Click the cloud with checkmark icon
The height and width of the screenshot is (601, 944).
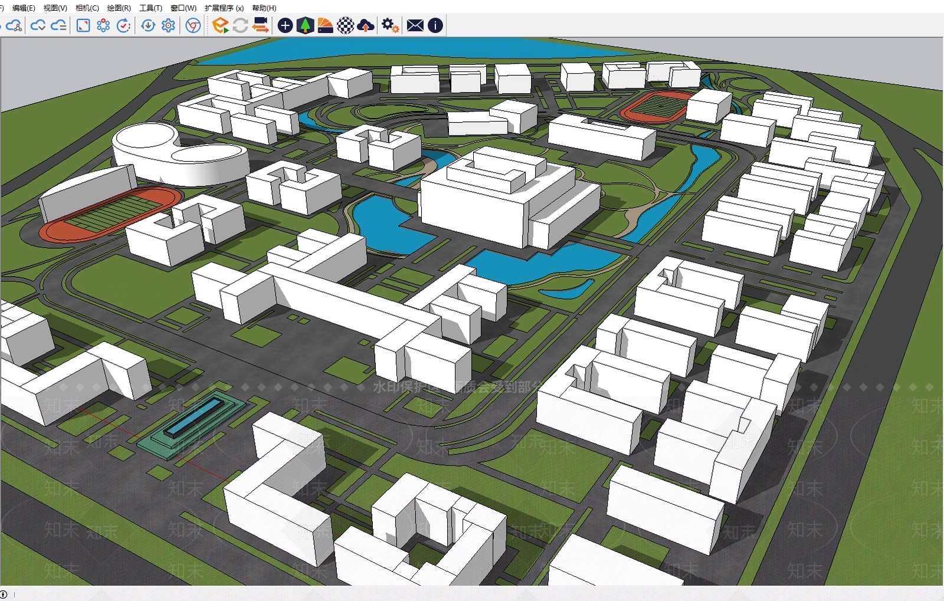point(38,25)
